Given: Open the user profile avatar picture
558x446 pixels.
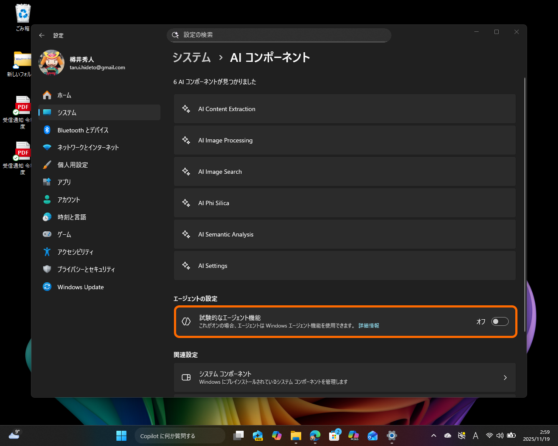Looking at the screenshot, I should (x=51, y=62).
